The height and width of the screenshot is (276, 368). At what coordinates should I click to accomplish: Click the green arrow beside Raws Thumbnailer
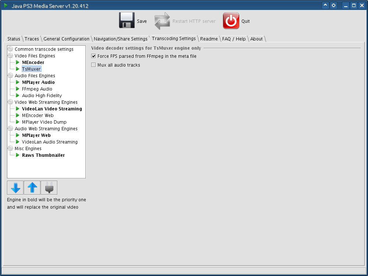[x=18, y=155]
